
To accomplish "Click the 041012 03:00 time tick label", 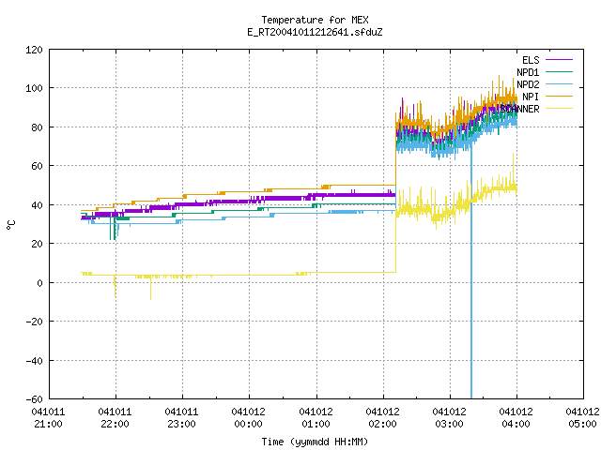I will (x=449, y=418).
